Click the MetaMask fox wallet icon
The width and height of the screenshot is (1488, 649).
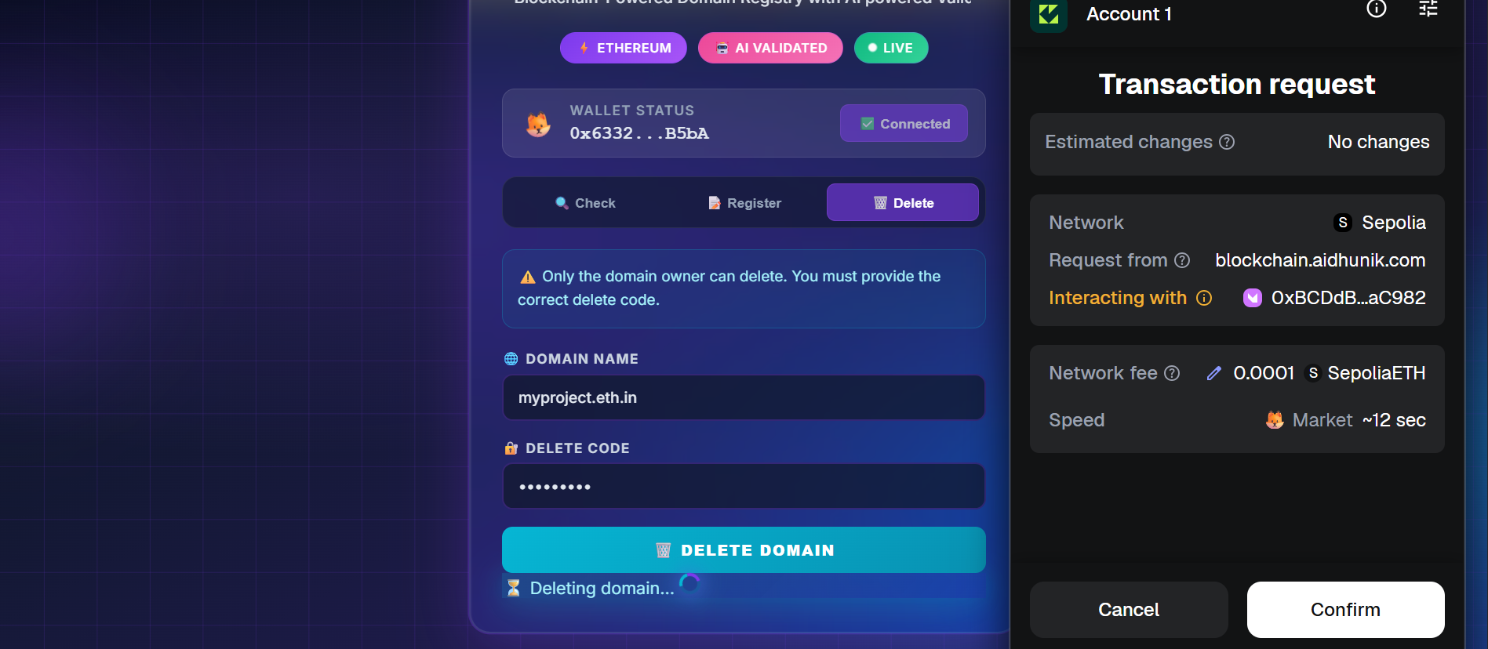(538, 124)
